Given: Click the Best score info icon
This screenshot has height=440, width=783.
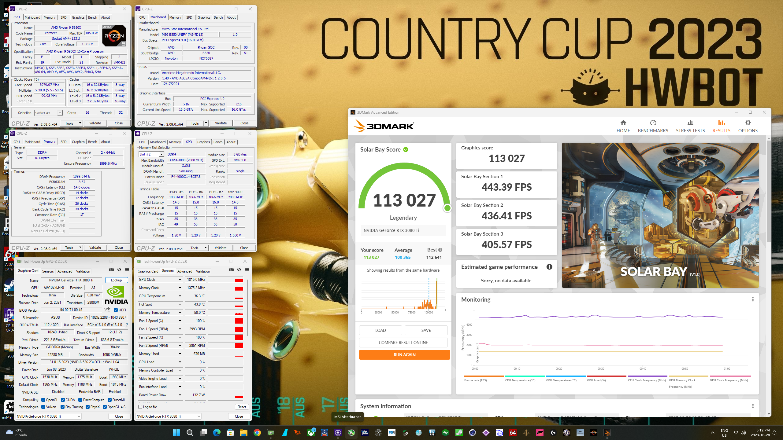Looking at the screenshot, I should (440, 250).
